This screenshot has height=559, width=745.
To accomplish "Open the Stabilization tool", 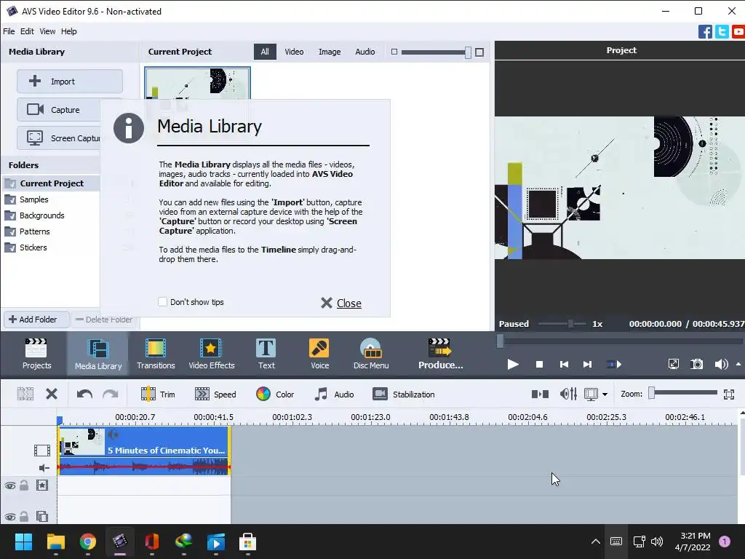I will [403, 394].
